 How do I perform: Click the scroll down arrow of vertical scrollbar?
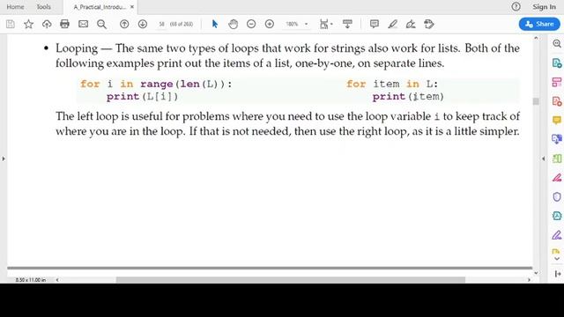(x=536, y=273)
